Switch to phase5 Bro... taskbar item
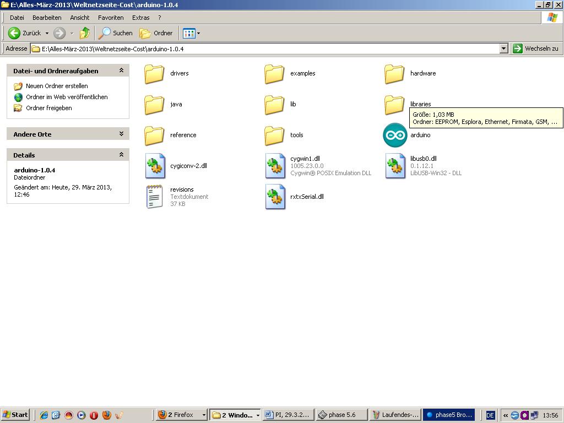This screenshot has width=564, height=423. point(449,415)
